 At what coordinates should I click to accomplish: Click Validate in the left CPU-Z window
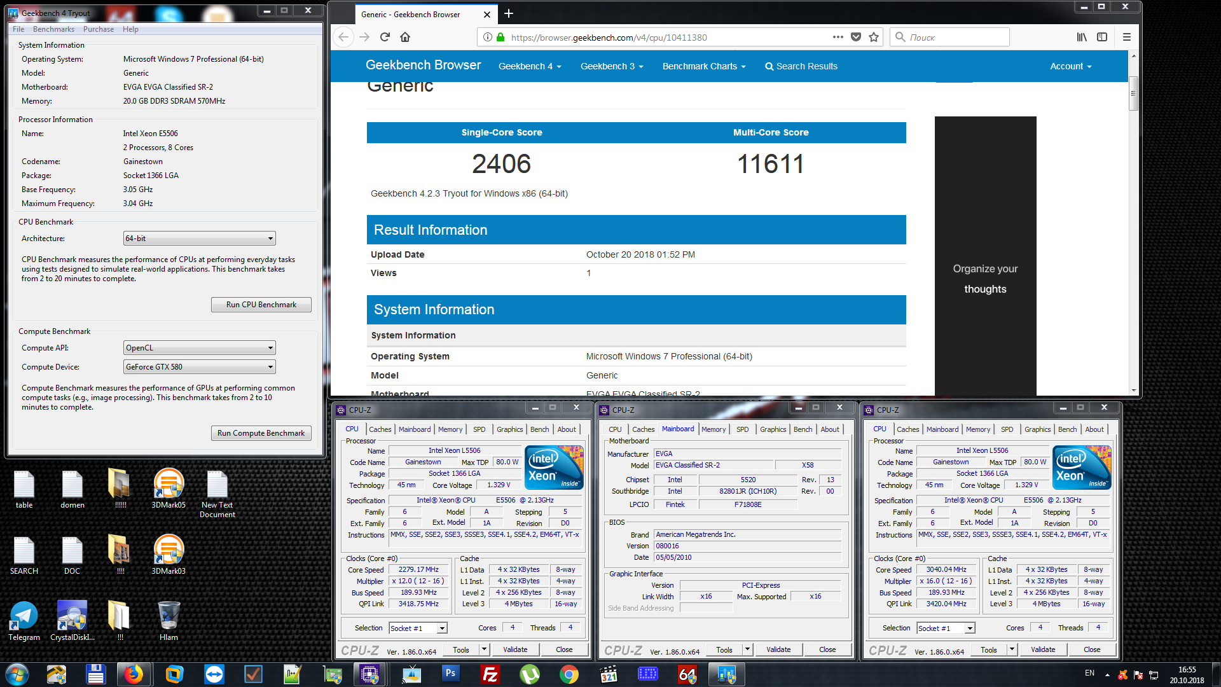pyautogui.click(x=515, y=649)
